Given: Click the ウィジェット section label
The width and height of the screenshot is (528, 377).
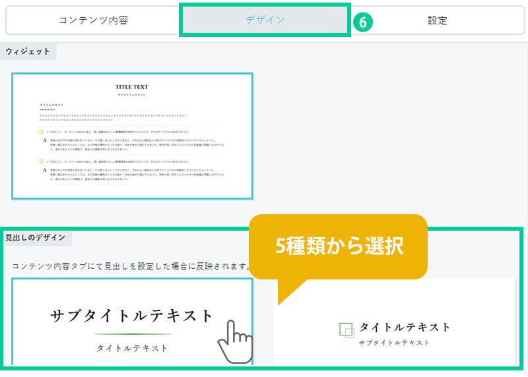Looking at the screenshot, I should click(x=27, y=51).
